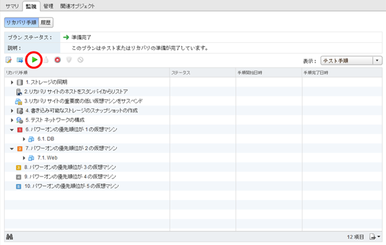Select row 3 重要度の低い仮想マシンをサスペンド
The height and width of the screenshot is (245, 386).
(193, 101)
